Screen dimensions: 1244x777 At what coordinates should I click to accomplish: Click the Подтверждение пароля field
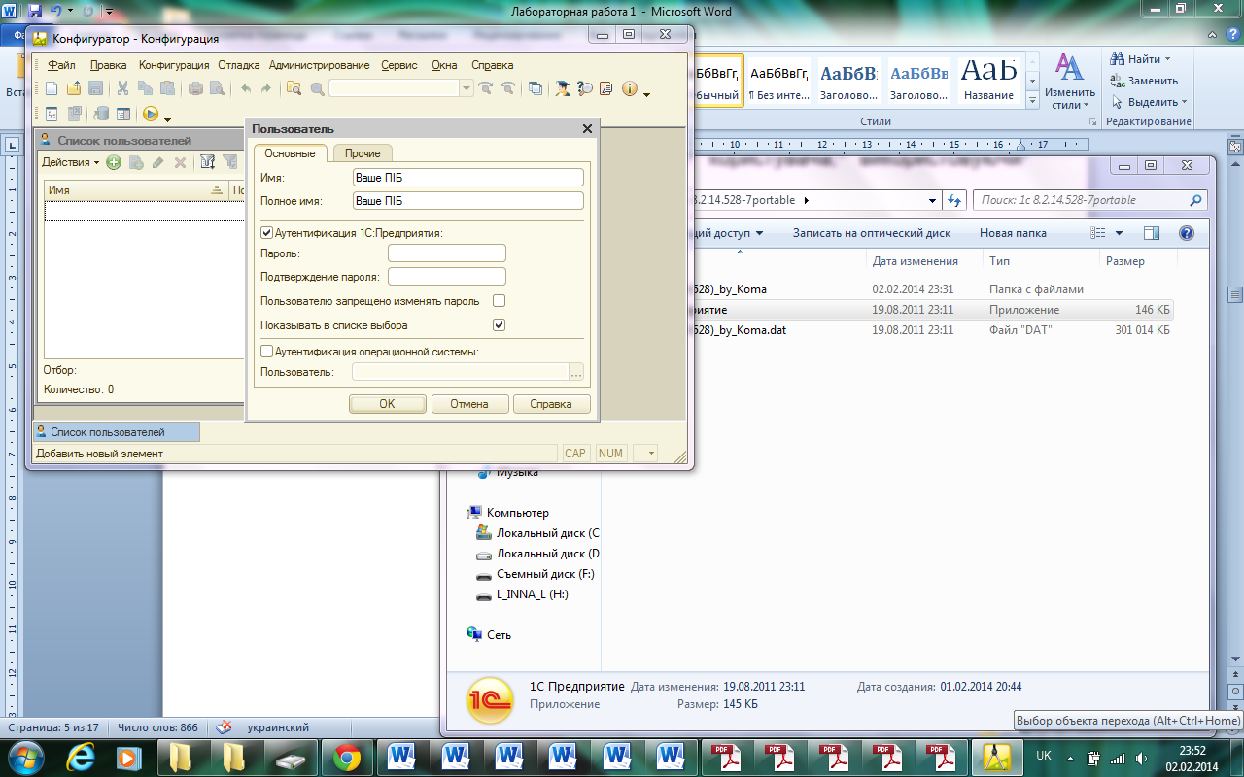click(446, 277)
